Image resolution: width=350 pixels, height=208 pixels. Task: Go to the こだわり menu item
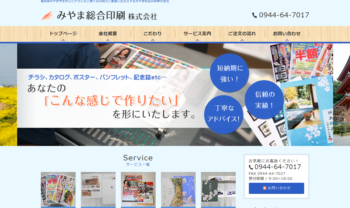152,34
